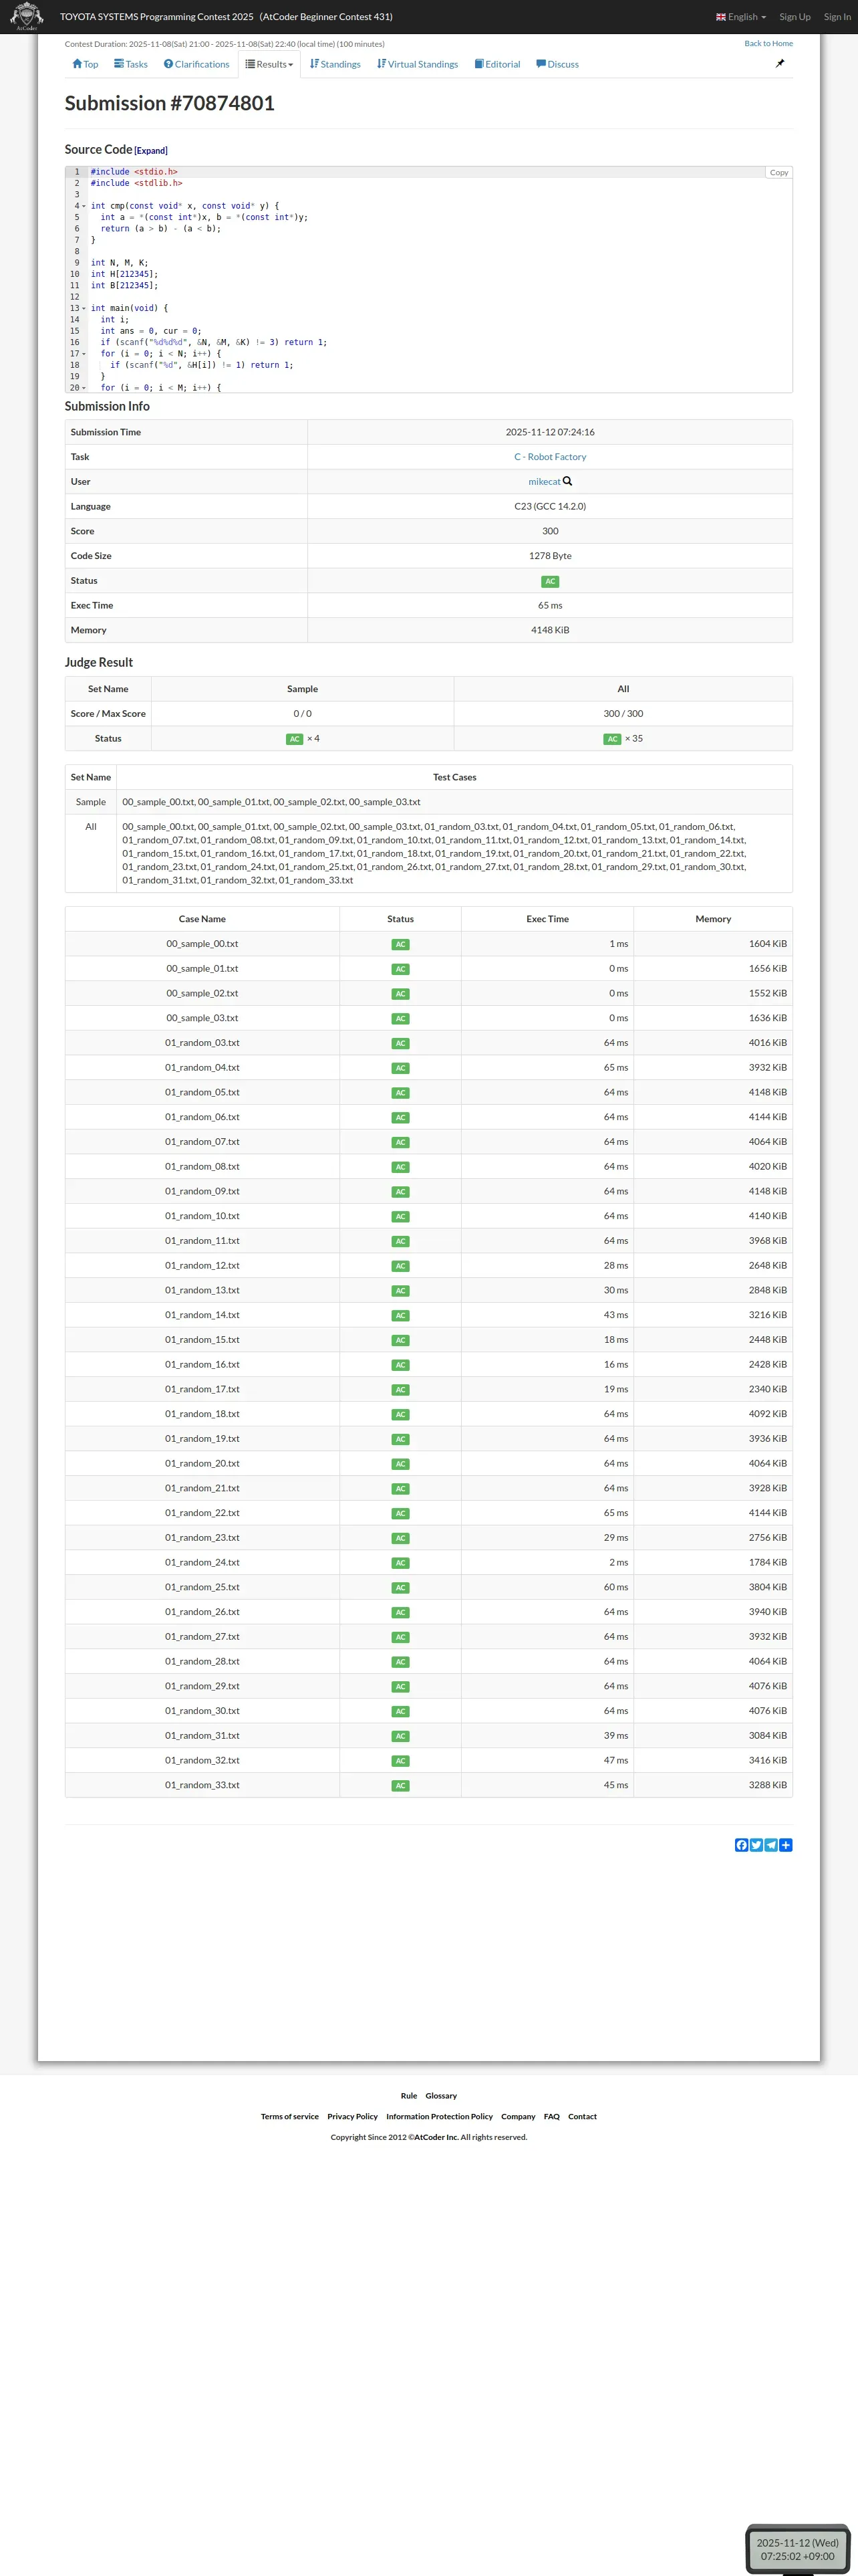This screenshot has width=858, height=2576.
Task: Share submission on Twitter
Action: pyautogui.click(x=756, y=1845)
